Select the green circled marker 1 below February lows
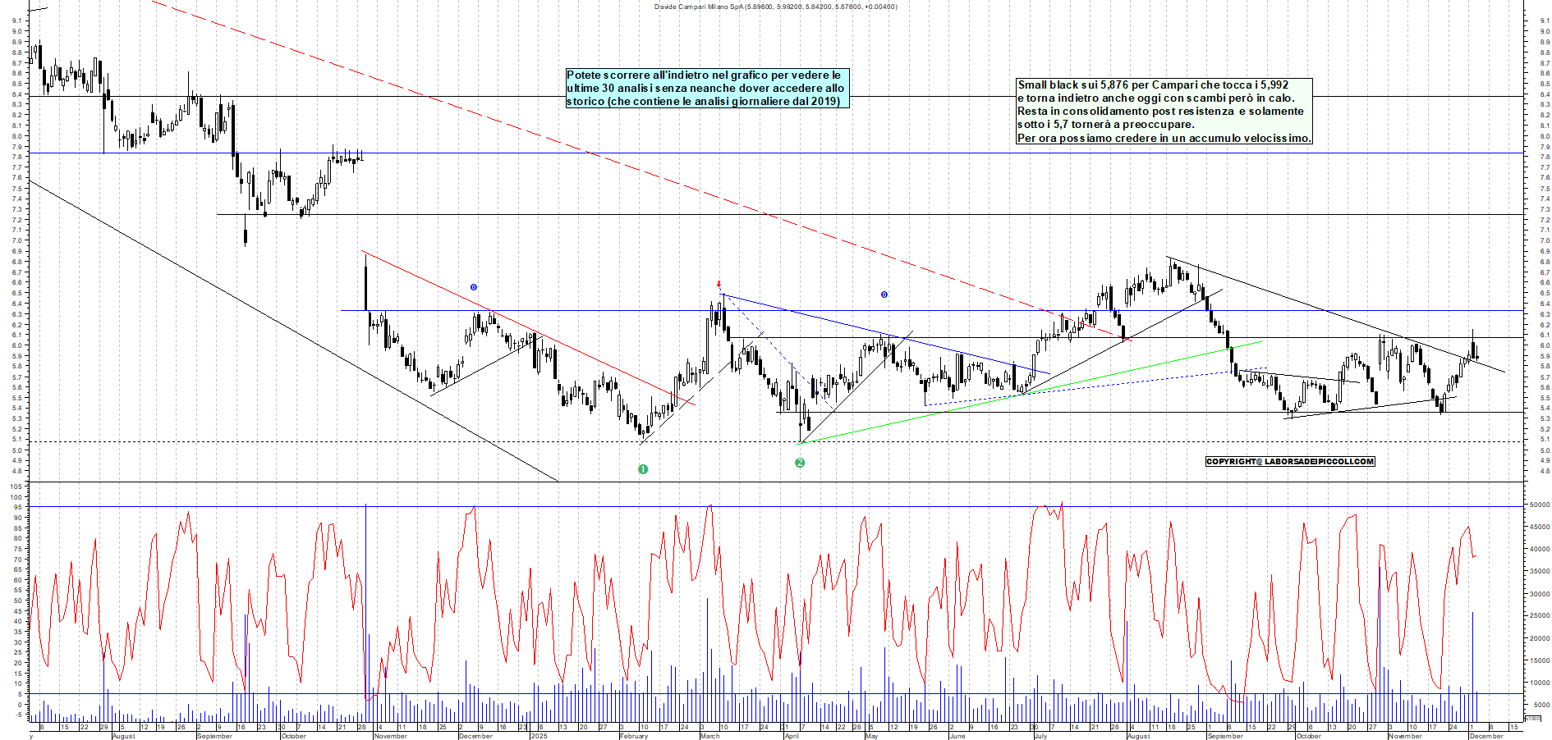The image size is (1552, 740). click(x=643, y=469)
